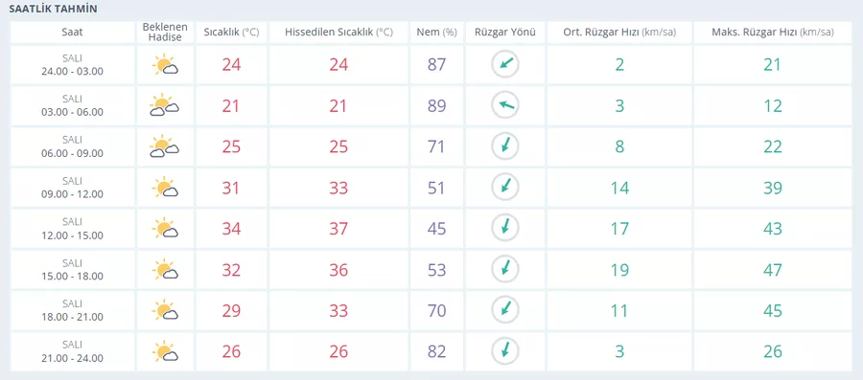
Task: Click the Saat column header
Action: pyautogui.click(x=72, y=32)
